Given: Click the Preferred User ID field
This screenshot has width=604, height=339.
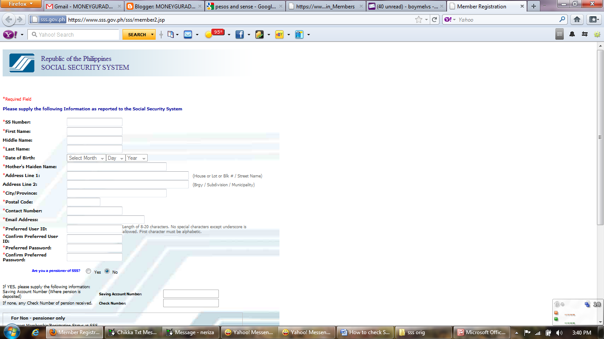Looking at the screenshot, I should tap(94, 229).
